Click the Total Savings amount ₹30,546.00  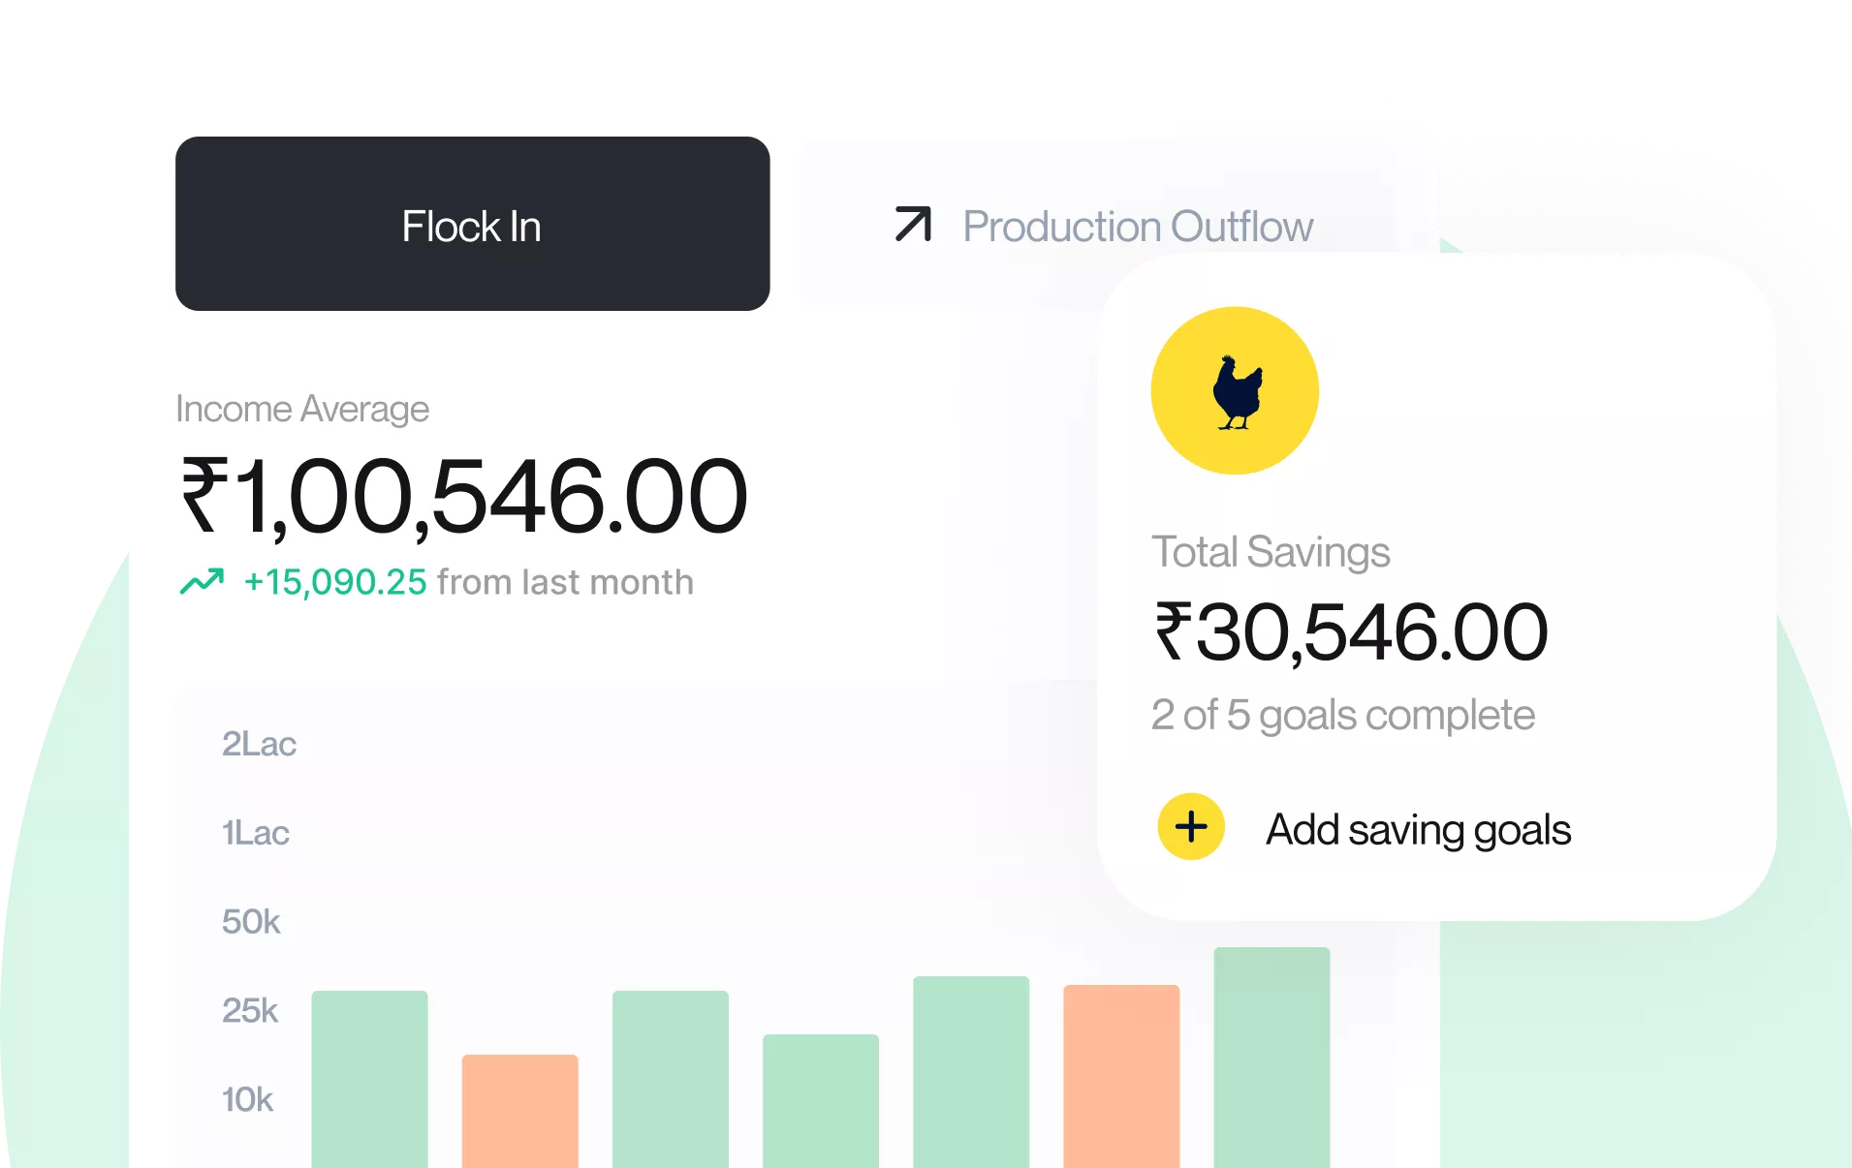(x=1351, y=632)
